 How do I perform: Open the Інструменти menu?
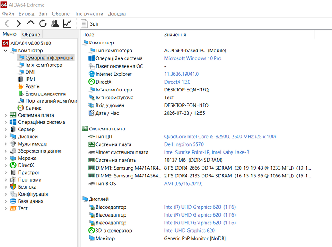89,14
